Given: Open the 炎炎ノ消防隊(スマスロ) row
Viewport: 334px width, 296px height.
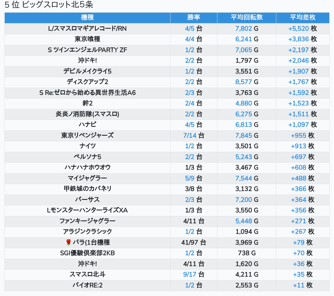Looking at the screenshot, I should pos(87,114).
